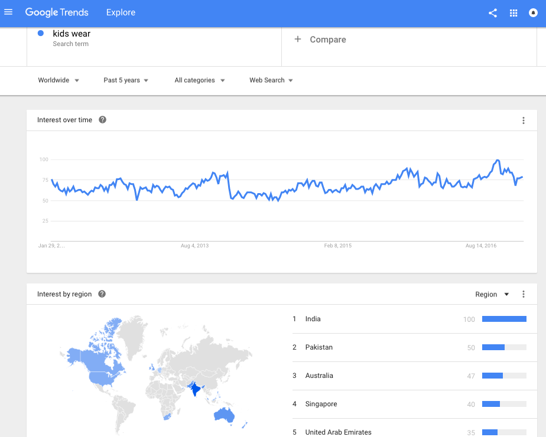Click the blue dot beside kids wear
Screen dimensions: 546x437
tap(41, 34)
